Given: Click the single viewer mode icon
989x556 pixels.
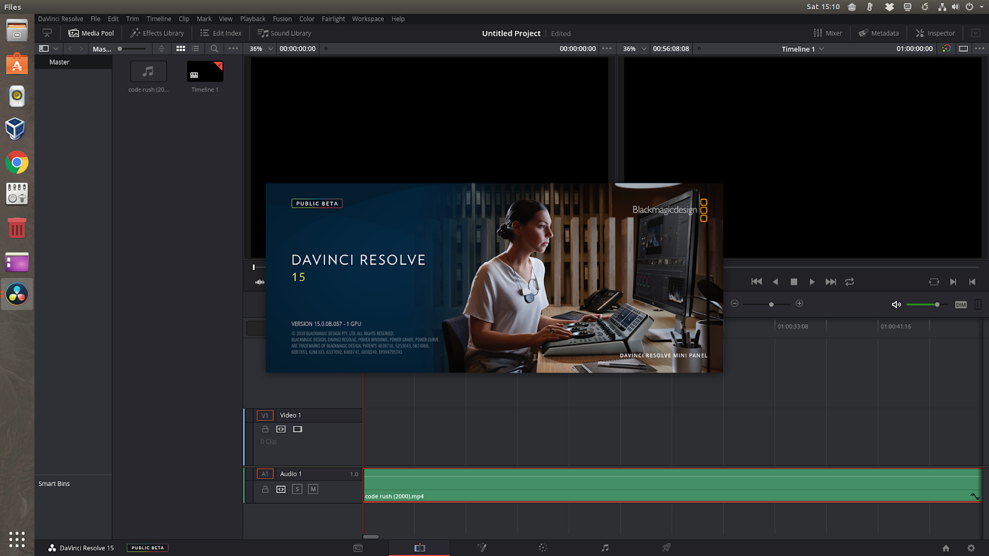Looking at the screenshot, I should (x=963, y=49).
